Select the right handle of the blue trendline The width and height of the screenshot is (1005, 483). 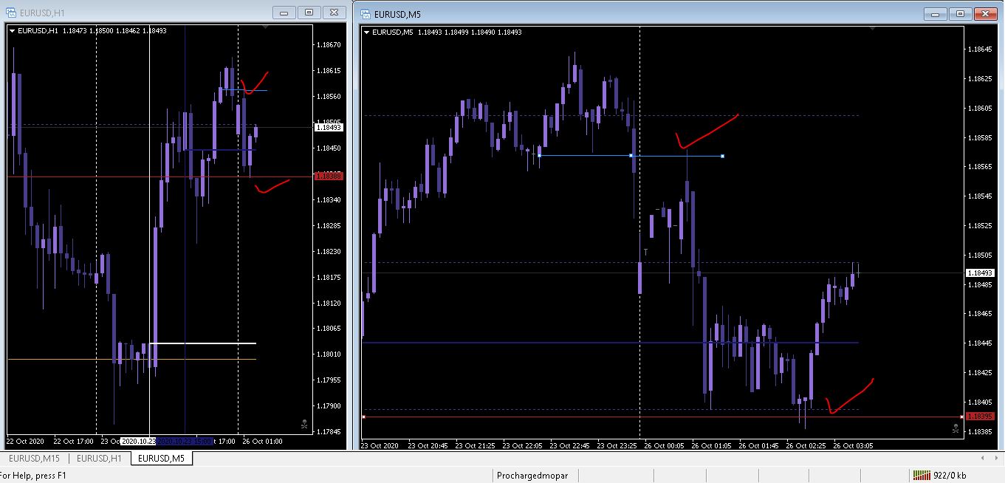(x=722, y=156)
